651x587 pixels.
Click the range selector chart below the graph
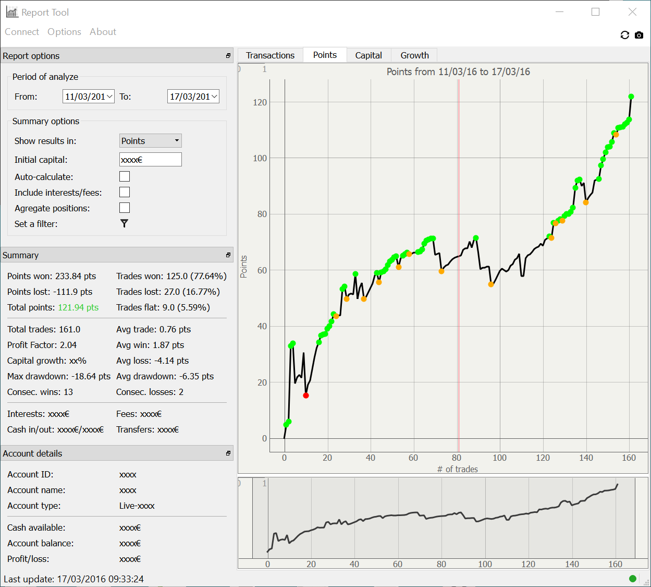[x=443, y=522]
